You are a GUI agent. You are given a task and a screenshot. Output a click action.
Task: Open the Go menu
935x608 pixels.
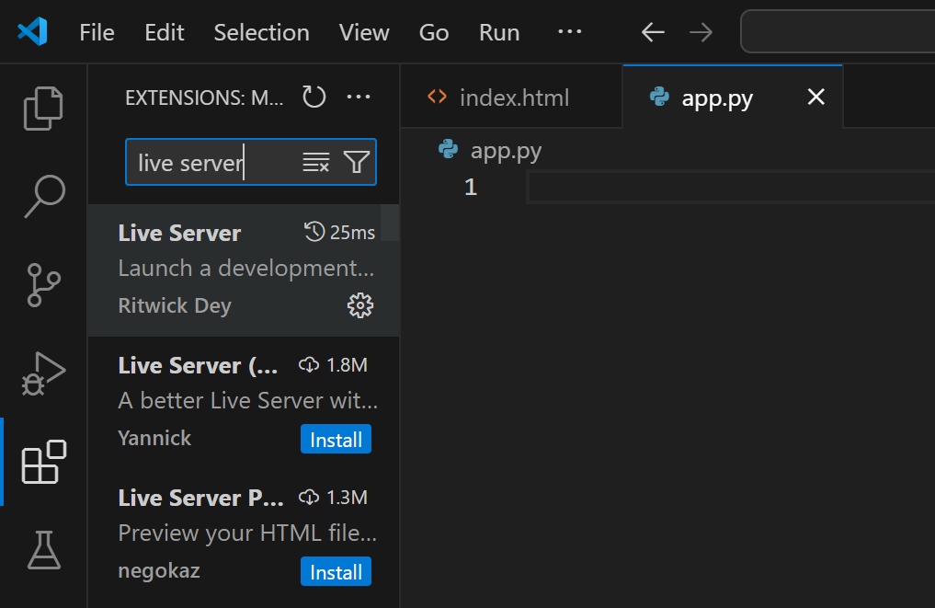click(434, 32)
